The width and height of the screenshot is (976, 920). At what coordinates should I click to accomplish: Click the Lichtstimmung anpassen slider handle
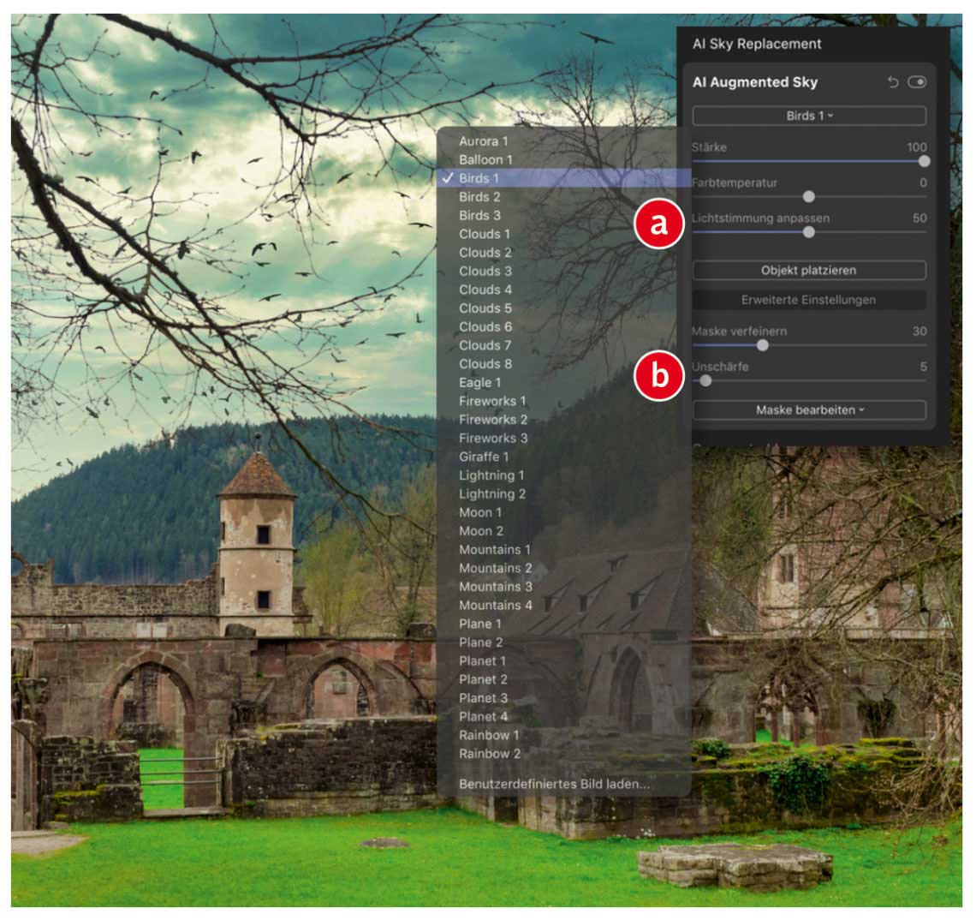point(809,231)
